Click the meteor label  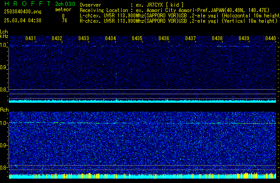click(63, 9)
